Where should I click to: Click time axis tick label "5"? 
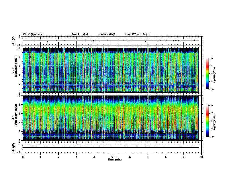[x=112, y=157]
